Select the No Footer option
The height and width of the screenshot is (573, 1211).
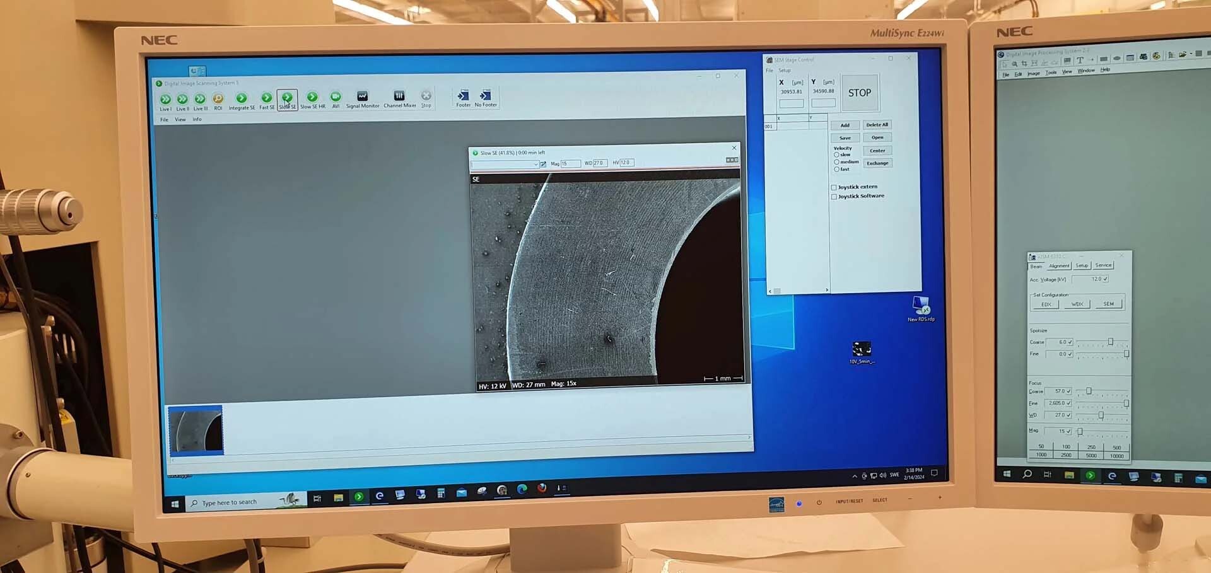tap(486, 96)
